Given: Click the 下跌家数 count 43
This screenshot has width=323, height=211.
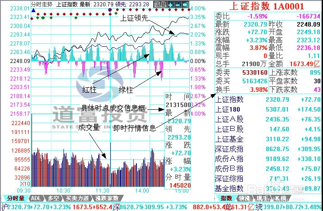Looking at the screenshot, I should (x=317, y=90).
